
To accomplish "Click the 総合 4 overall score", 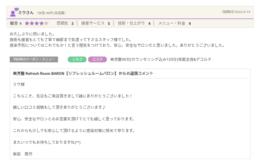I will pos(15,23).
